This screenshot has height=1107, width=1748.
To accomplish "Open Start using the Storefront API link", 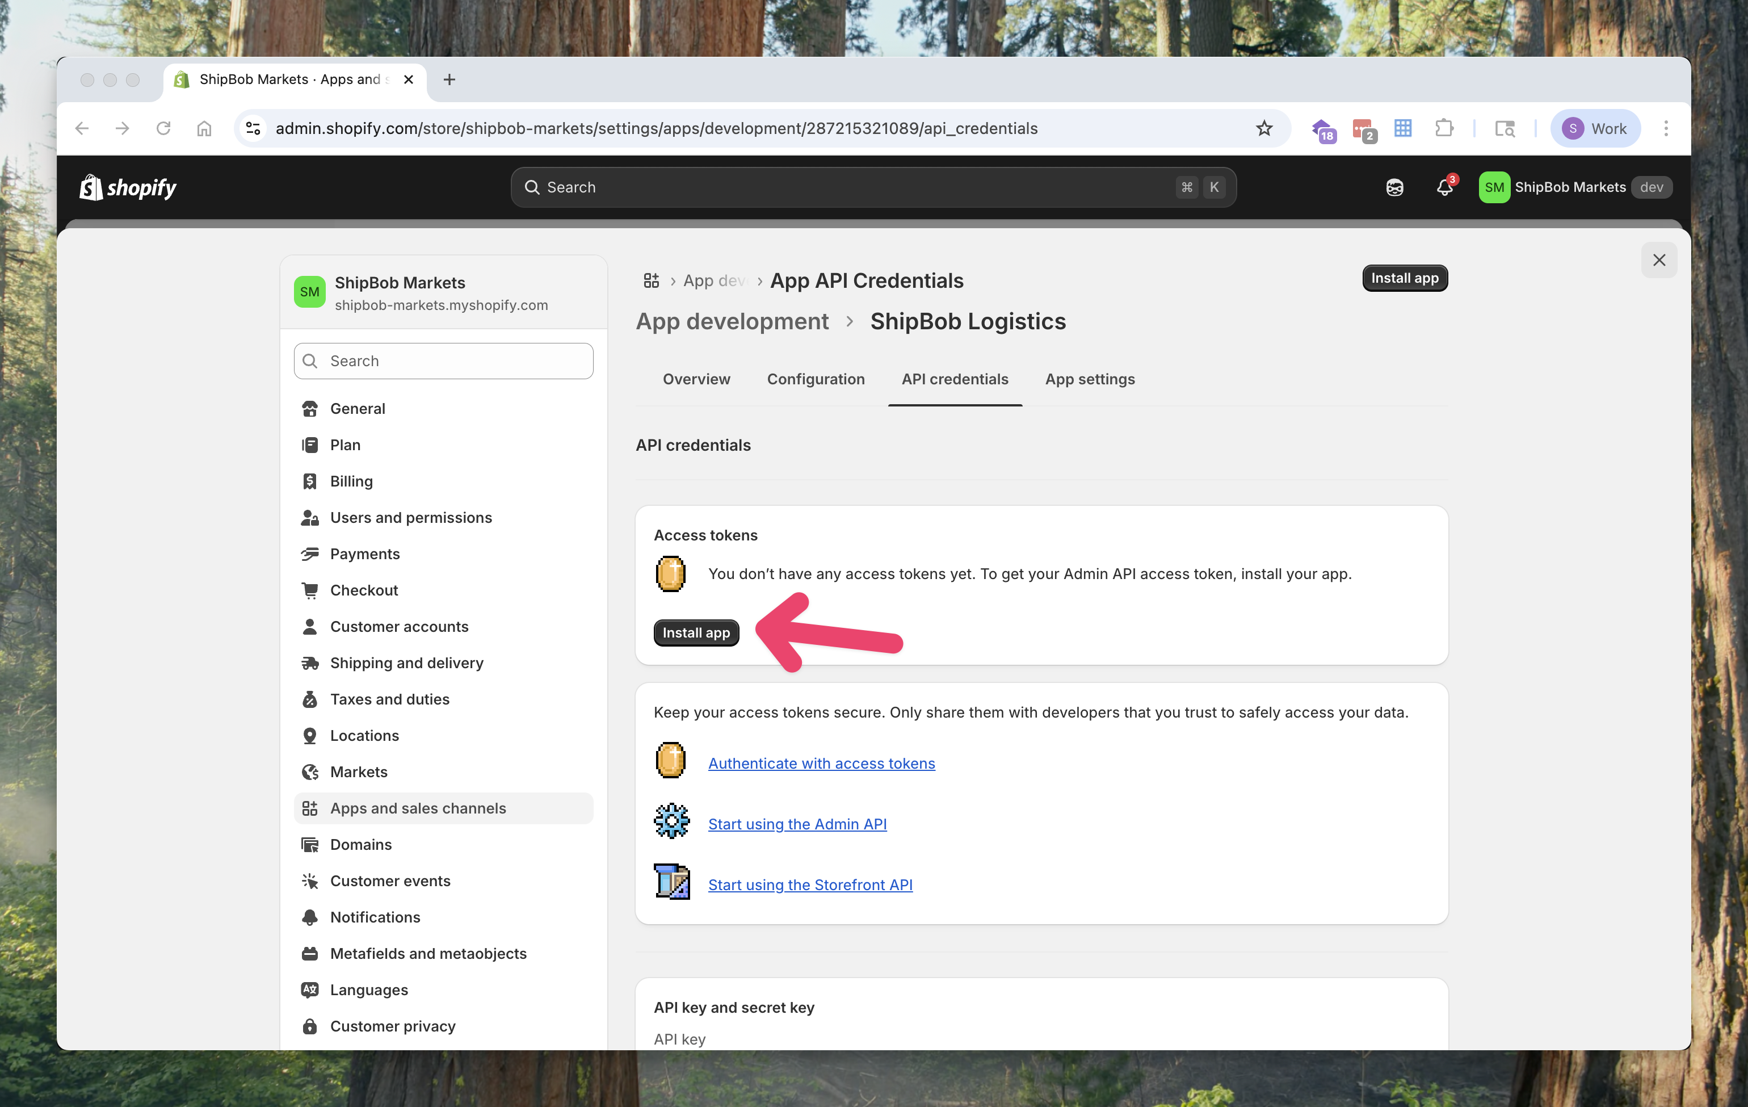I will tap(809, 884).
